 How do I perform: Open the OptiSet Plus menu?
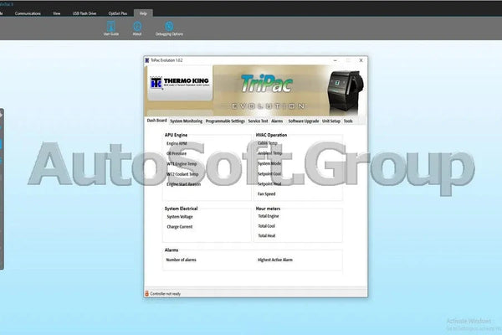(117, 13)
